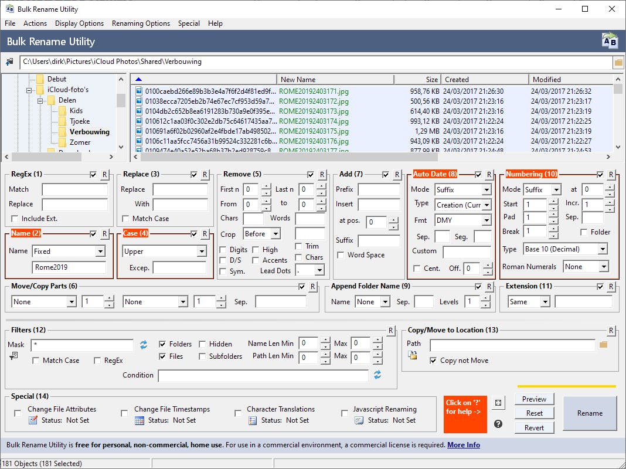This screenshot has height=469, width=626.
Task: Open the Name mode dropdown showing Fixed
Action: (x=100, y=252)
